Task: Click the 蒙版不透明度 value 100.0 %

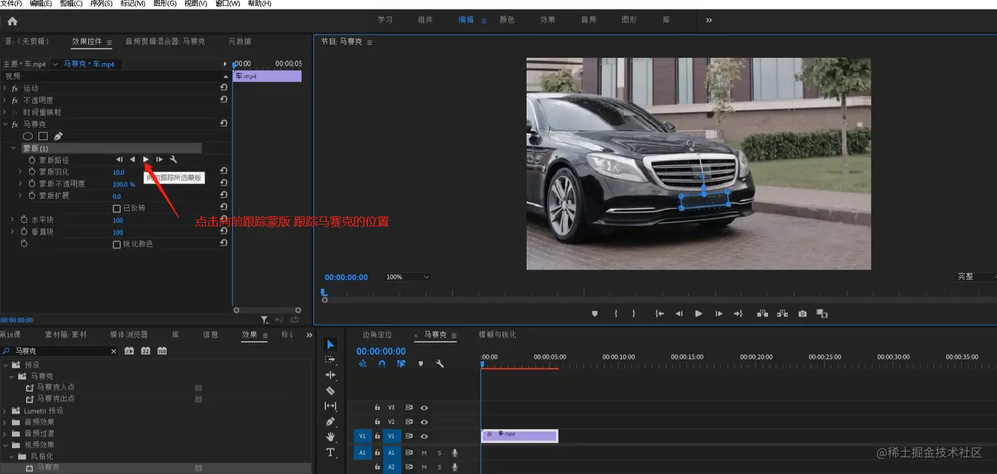Action: [124, 185]
